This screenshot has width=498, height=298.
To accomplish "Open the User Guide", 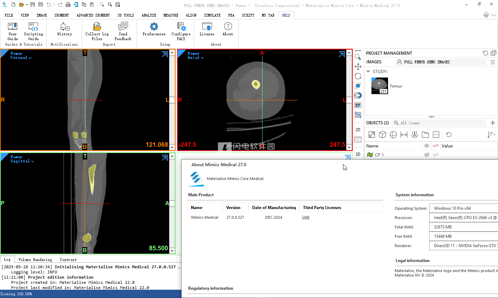I will [12, 31].
